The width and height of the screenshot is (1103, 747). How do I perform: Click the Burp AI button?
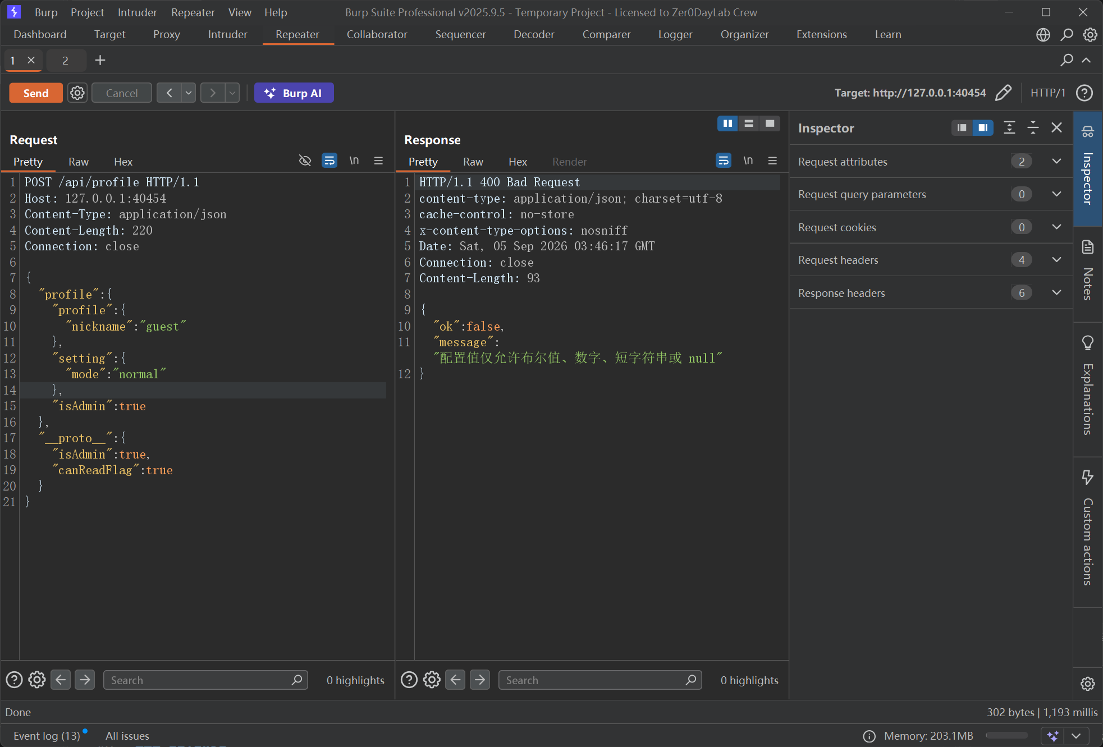pyautogui.click(x=294, y=93)
